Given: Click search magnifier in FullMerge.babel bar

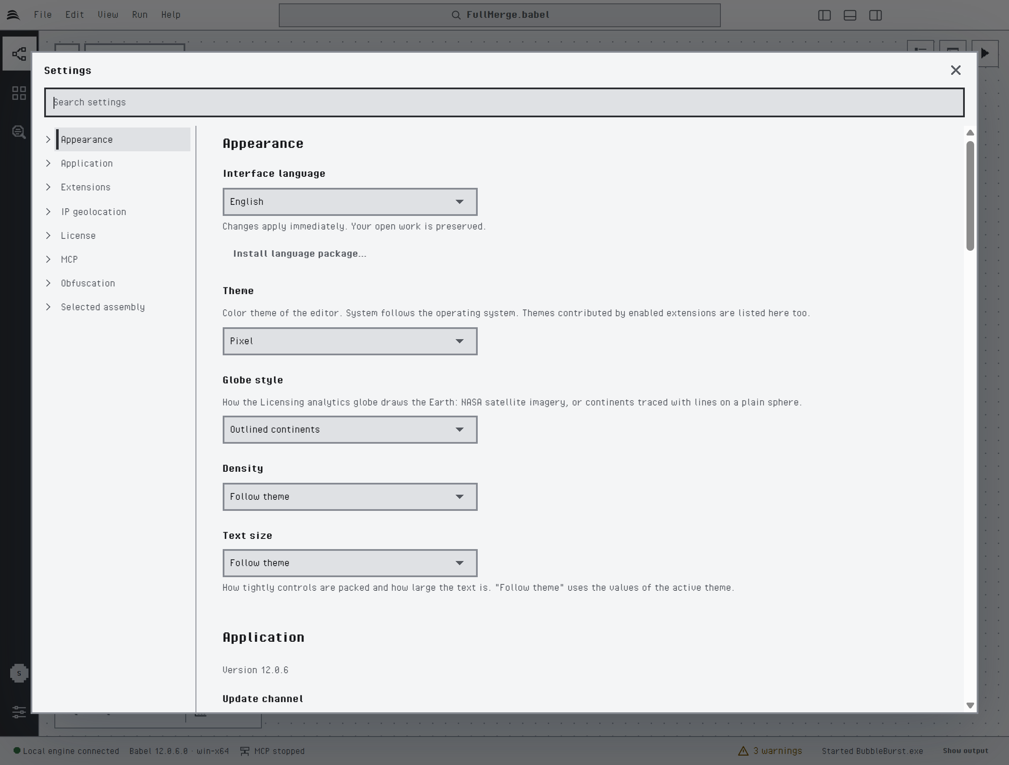Looking at the screenshot, I should 456,15.
